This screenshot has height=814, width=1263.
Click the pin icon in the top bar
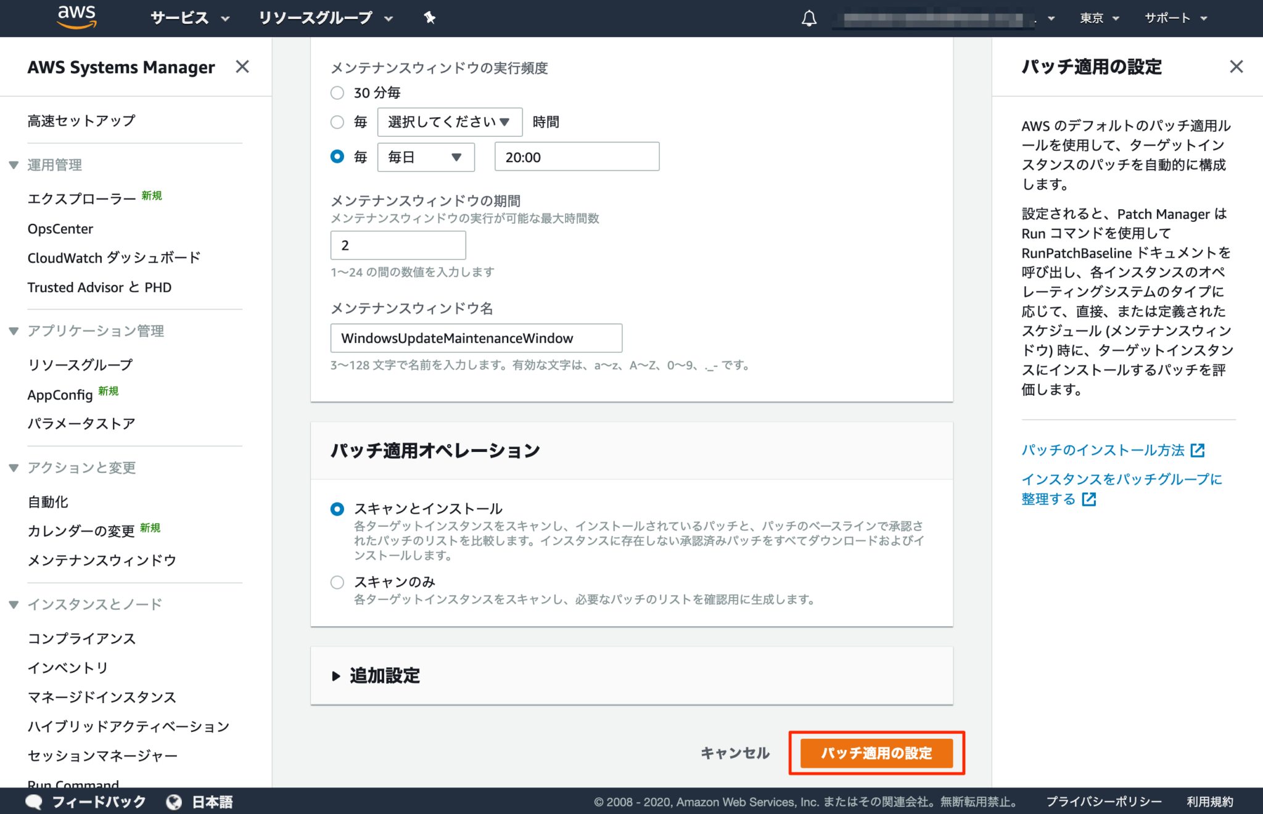pos(429,18)
